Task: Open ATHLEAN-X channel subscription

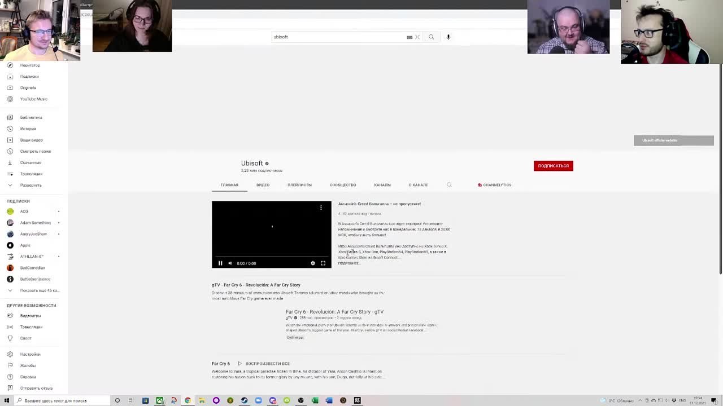Action: point(32,257)
